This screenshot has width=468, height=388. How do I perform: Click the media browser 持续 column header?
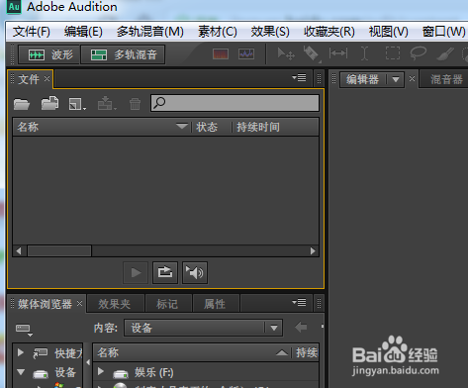pos(307,352)
